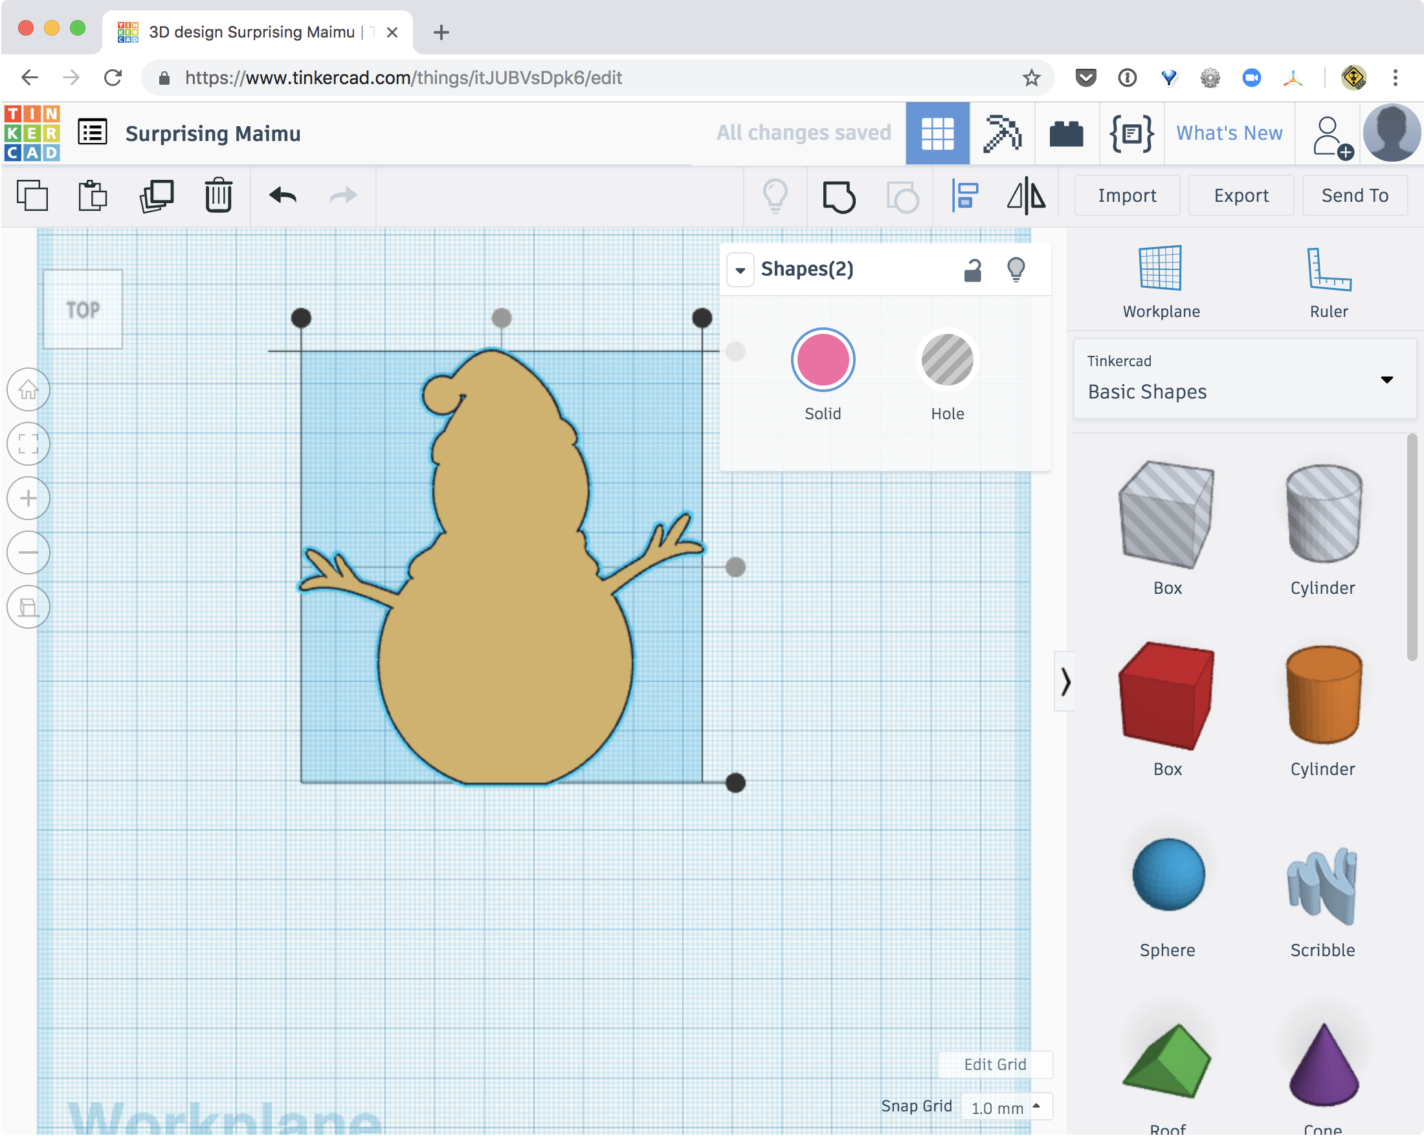Delete the selection with the trash icon
Image resolution: width=1424 pixels, height=1136 pixels.
pyautogui.click(x=218, y=195)
